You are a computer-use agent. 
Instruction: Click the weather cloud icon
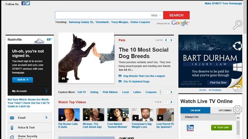39,41
